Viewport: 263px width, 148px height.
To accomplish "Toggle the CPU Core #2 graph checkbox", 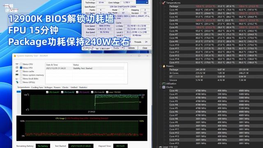I will 62,92.
